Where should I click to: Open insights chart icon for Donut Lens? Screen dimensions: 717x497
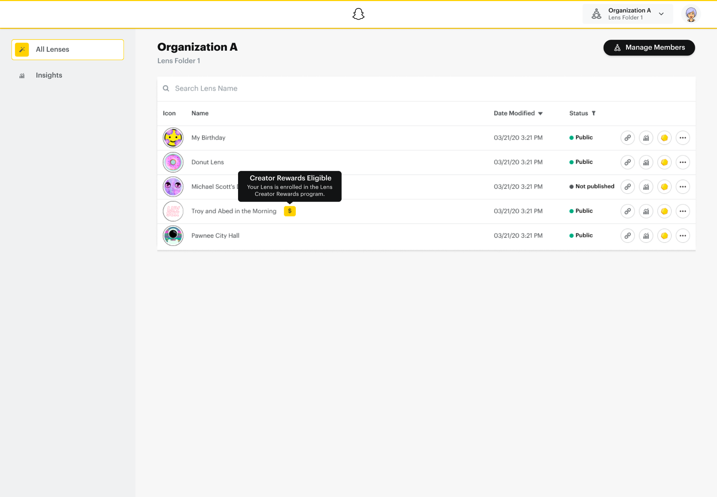tap(646, 162)
